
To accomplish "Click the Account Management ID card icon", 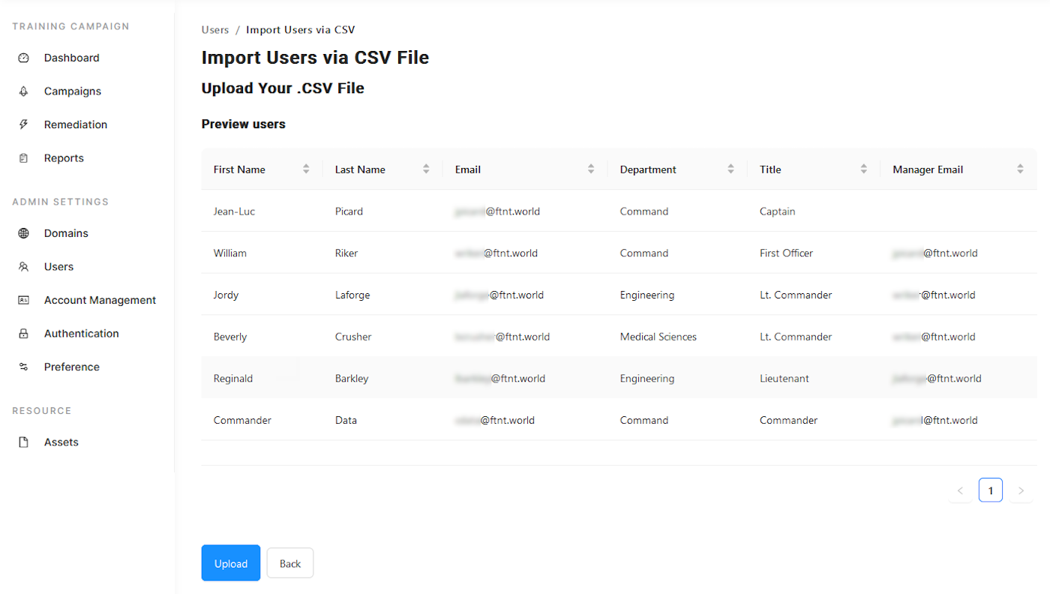I will click(23, 300).
